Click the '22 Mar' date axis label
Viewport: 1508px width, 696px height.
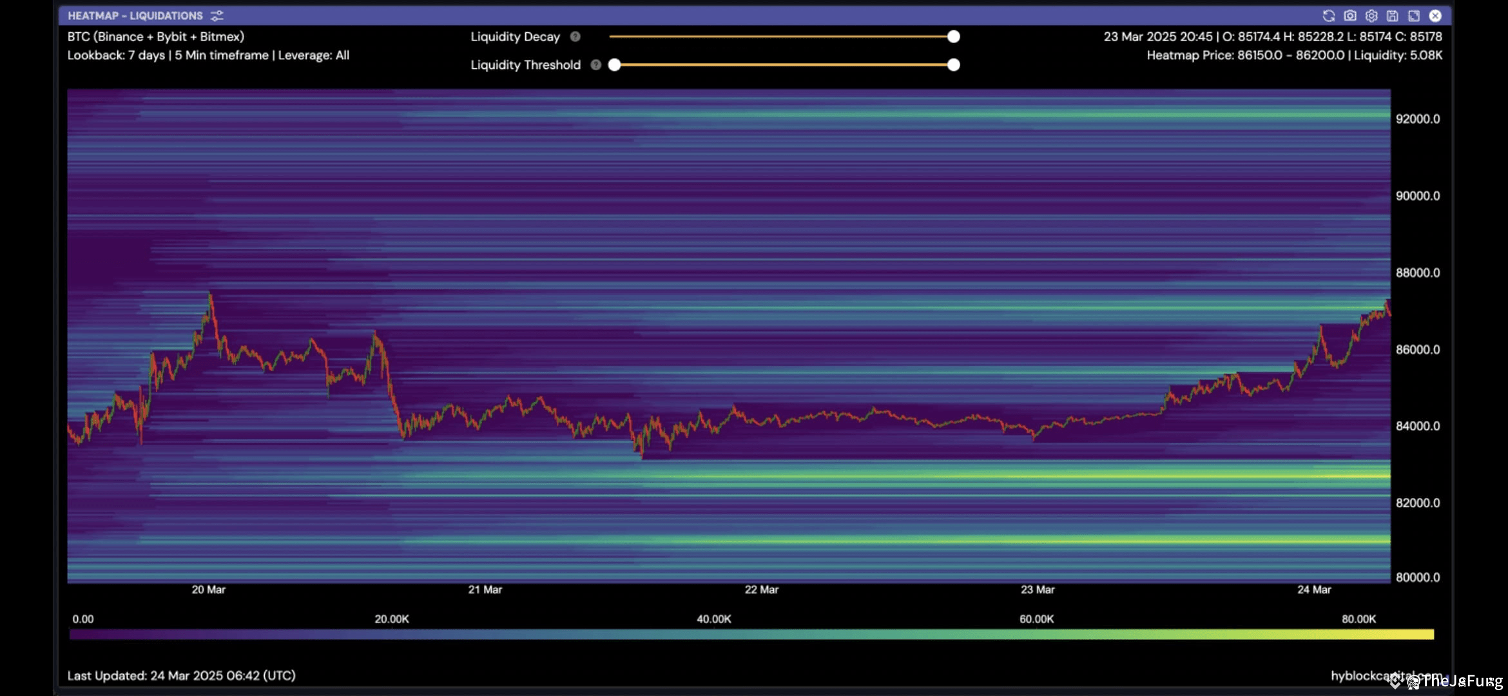click(762, 590)
